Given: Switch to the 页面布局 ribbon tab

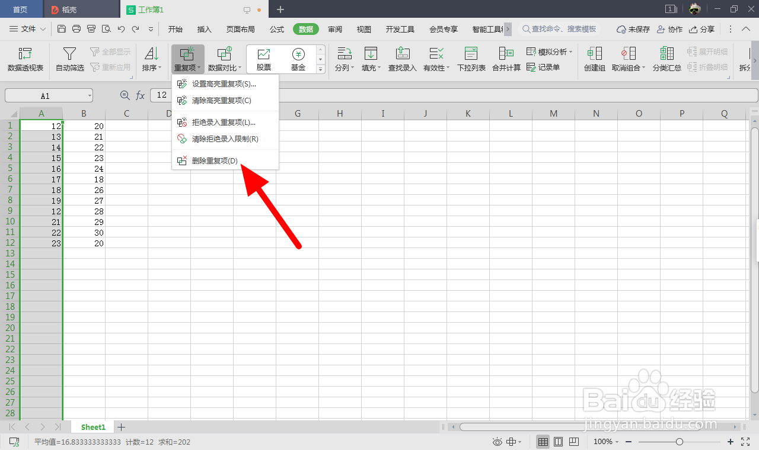Looking at the screenshot, I should point(241,29).
